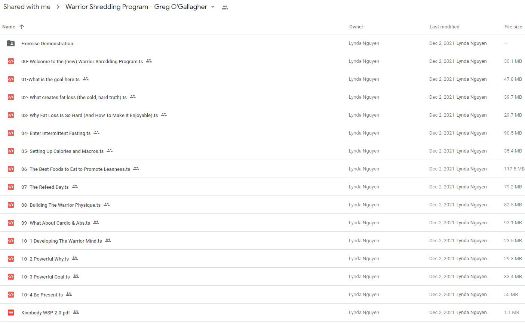Select Exercise Demonstration folder name
The width and height of the screenshot is (525, 323).
point(47,44)
